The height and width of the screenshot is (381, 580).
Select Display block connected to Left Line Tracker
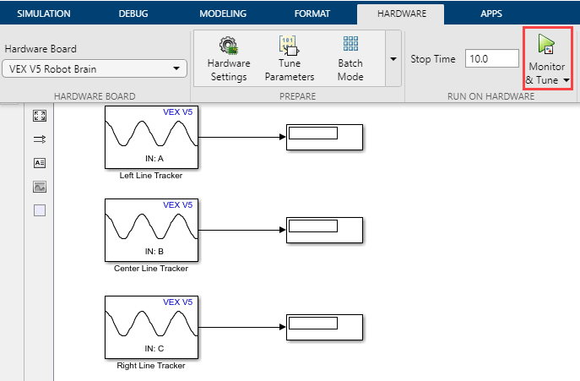tap(324, 137)
